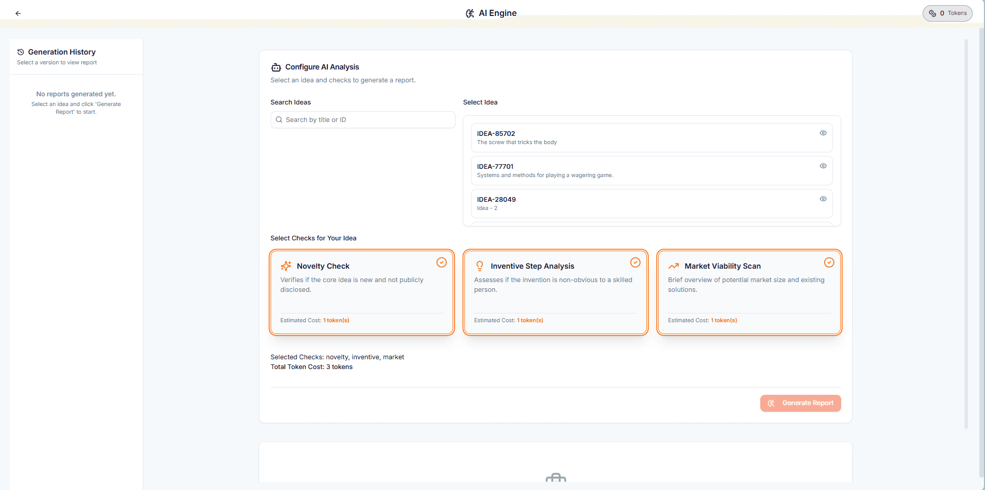Preview IDEA-85702 using eye icon
The image size is (985, 490).
(823, 133)
